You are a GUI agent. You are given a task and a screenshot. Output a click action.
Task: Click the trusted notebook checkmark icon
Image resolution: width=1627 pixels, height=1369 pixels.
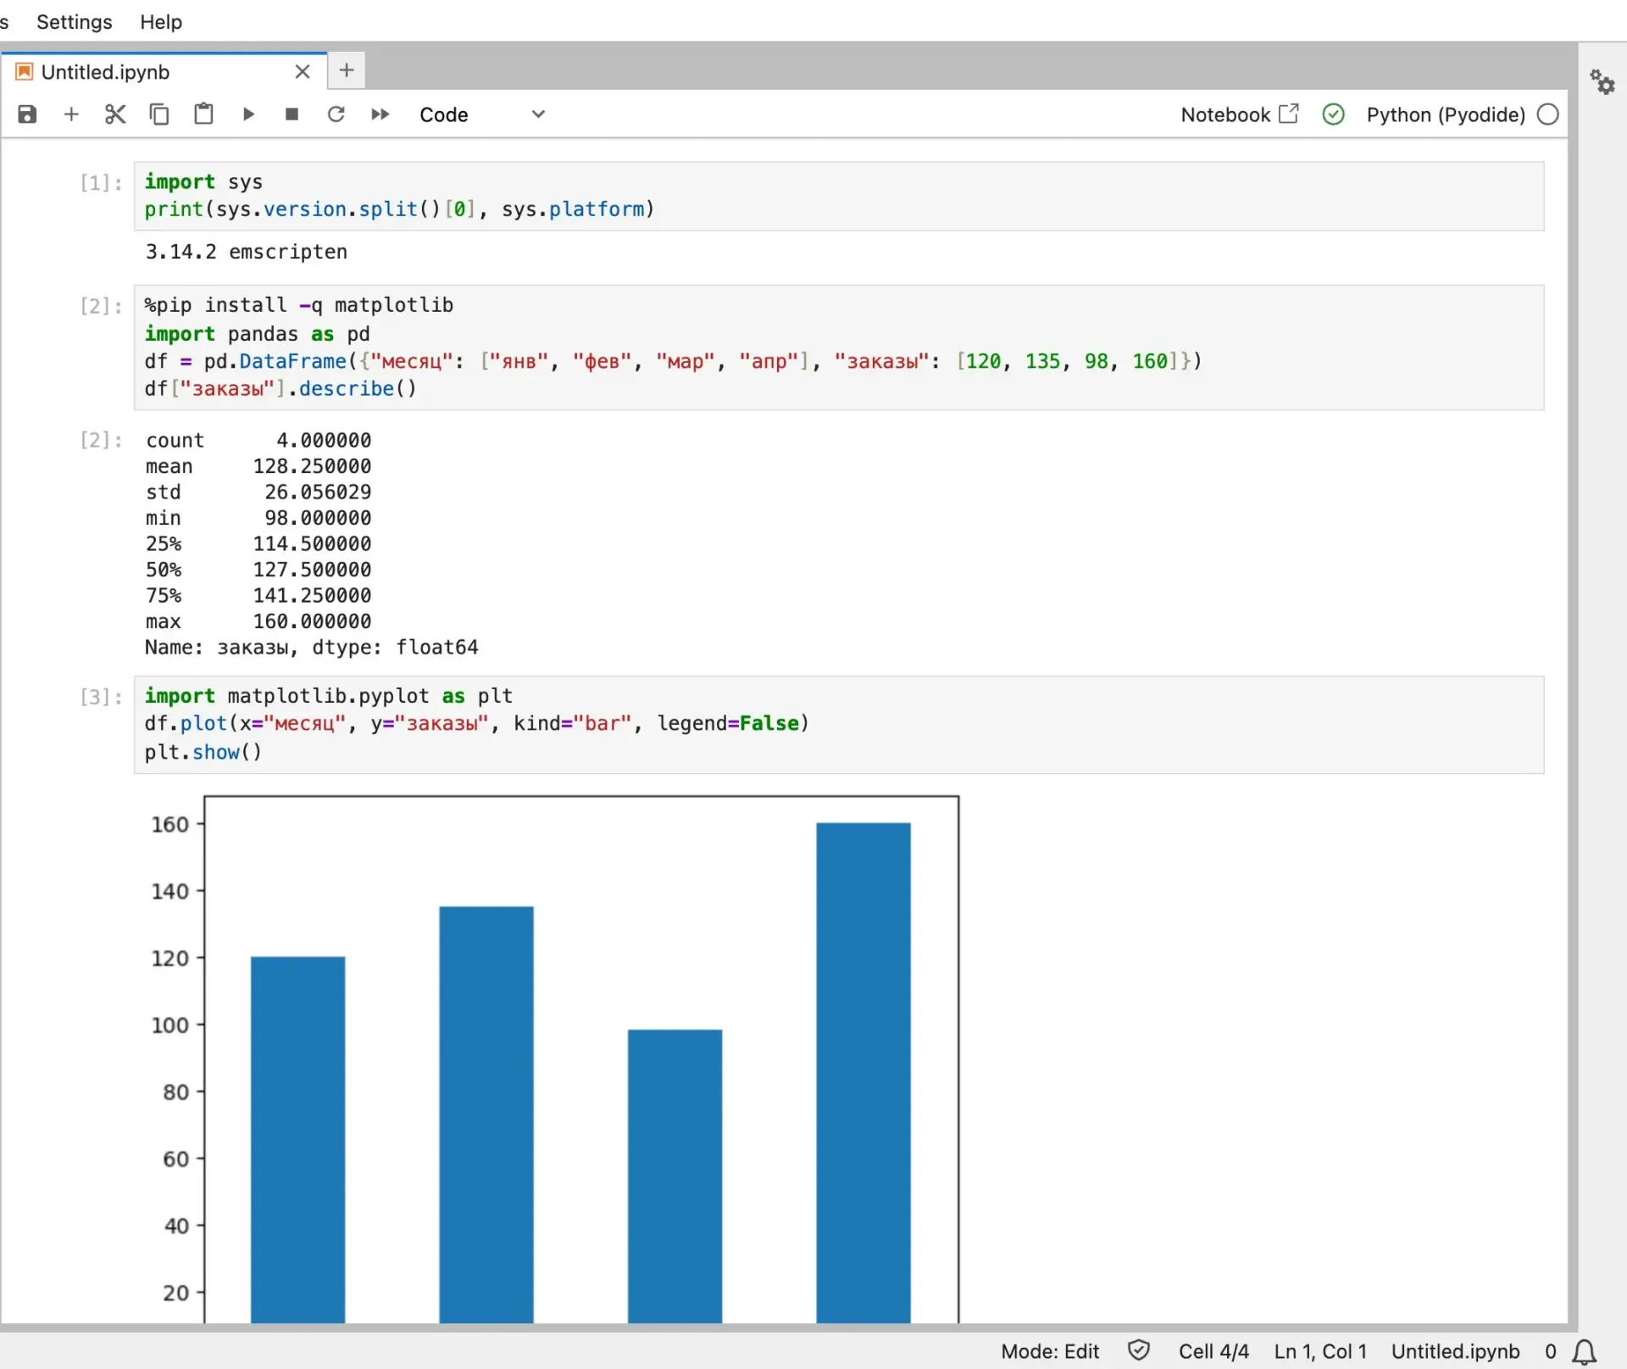tap(1333, 114)
